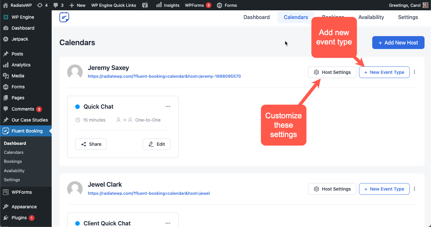The image size is (431, 227).
Task: Click the RadiateWP home icon
Action: click(x=5, y=5)
